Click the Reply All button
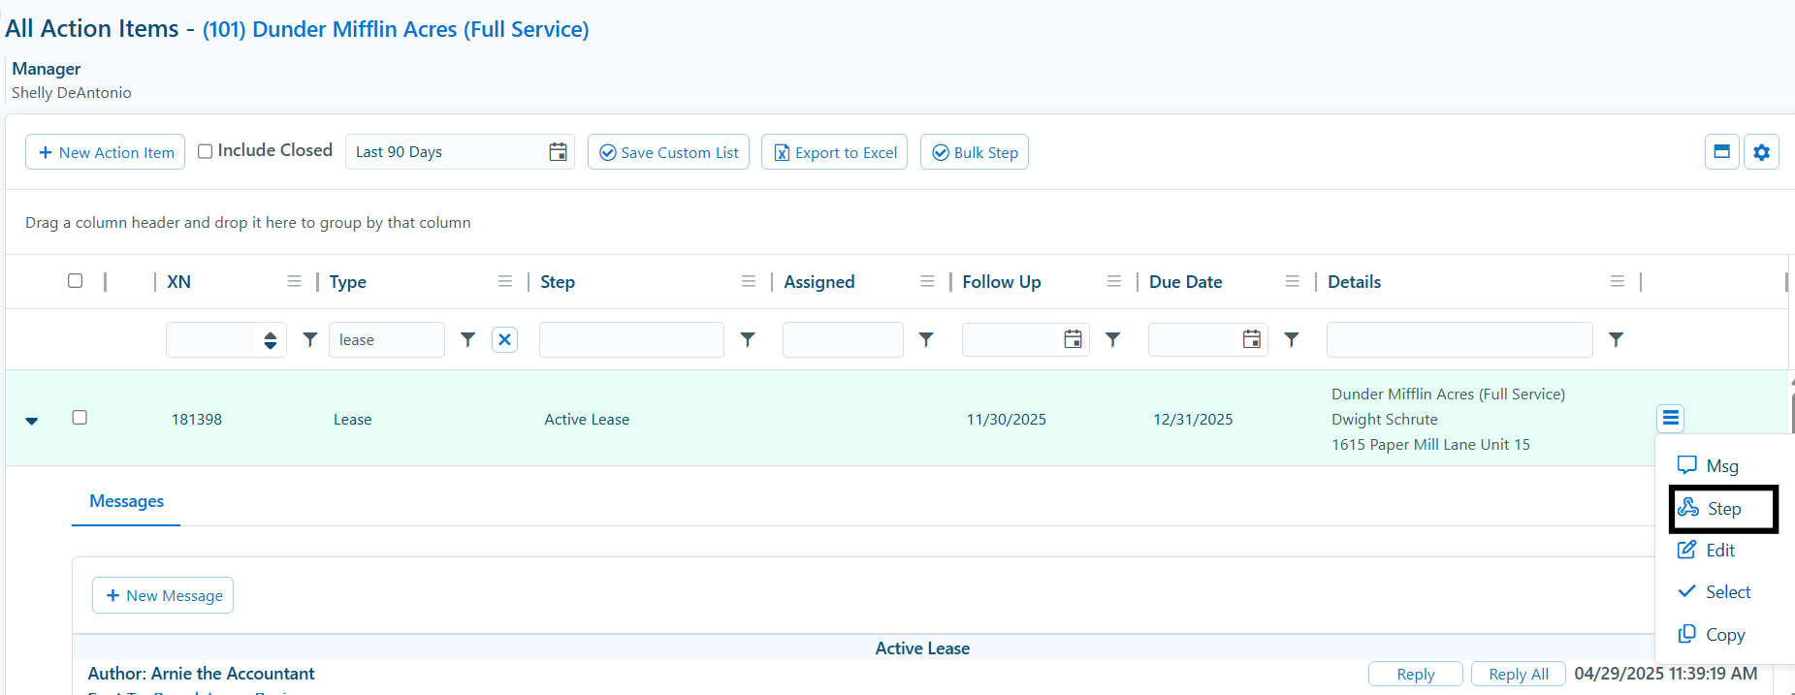Screen dimensions: 1795x695 (1519, 674)
